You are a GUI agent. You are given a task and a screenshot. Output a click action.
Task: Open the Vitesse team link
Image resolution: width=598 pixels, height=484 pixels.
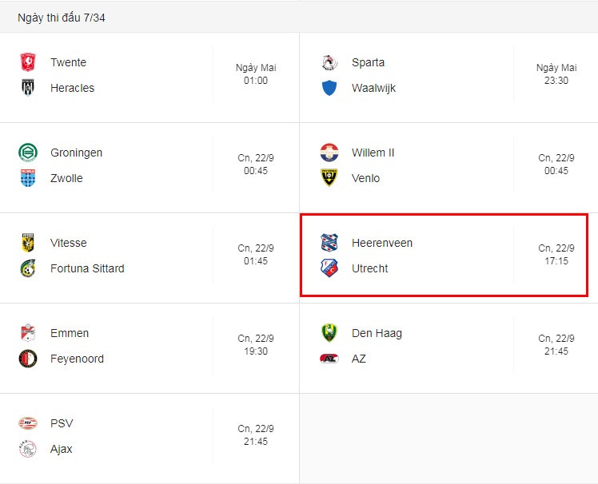tap(68, 243)
